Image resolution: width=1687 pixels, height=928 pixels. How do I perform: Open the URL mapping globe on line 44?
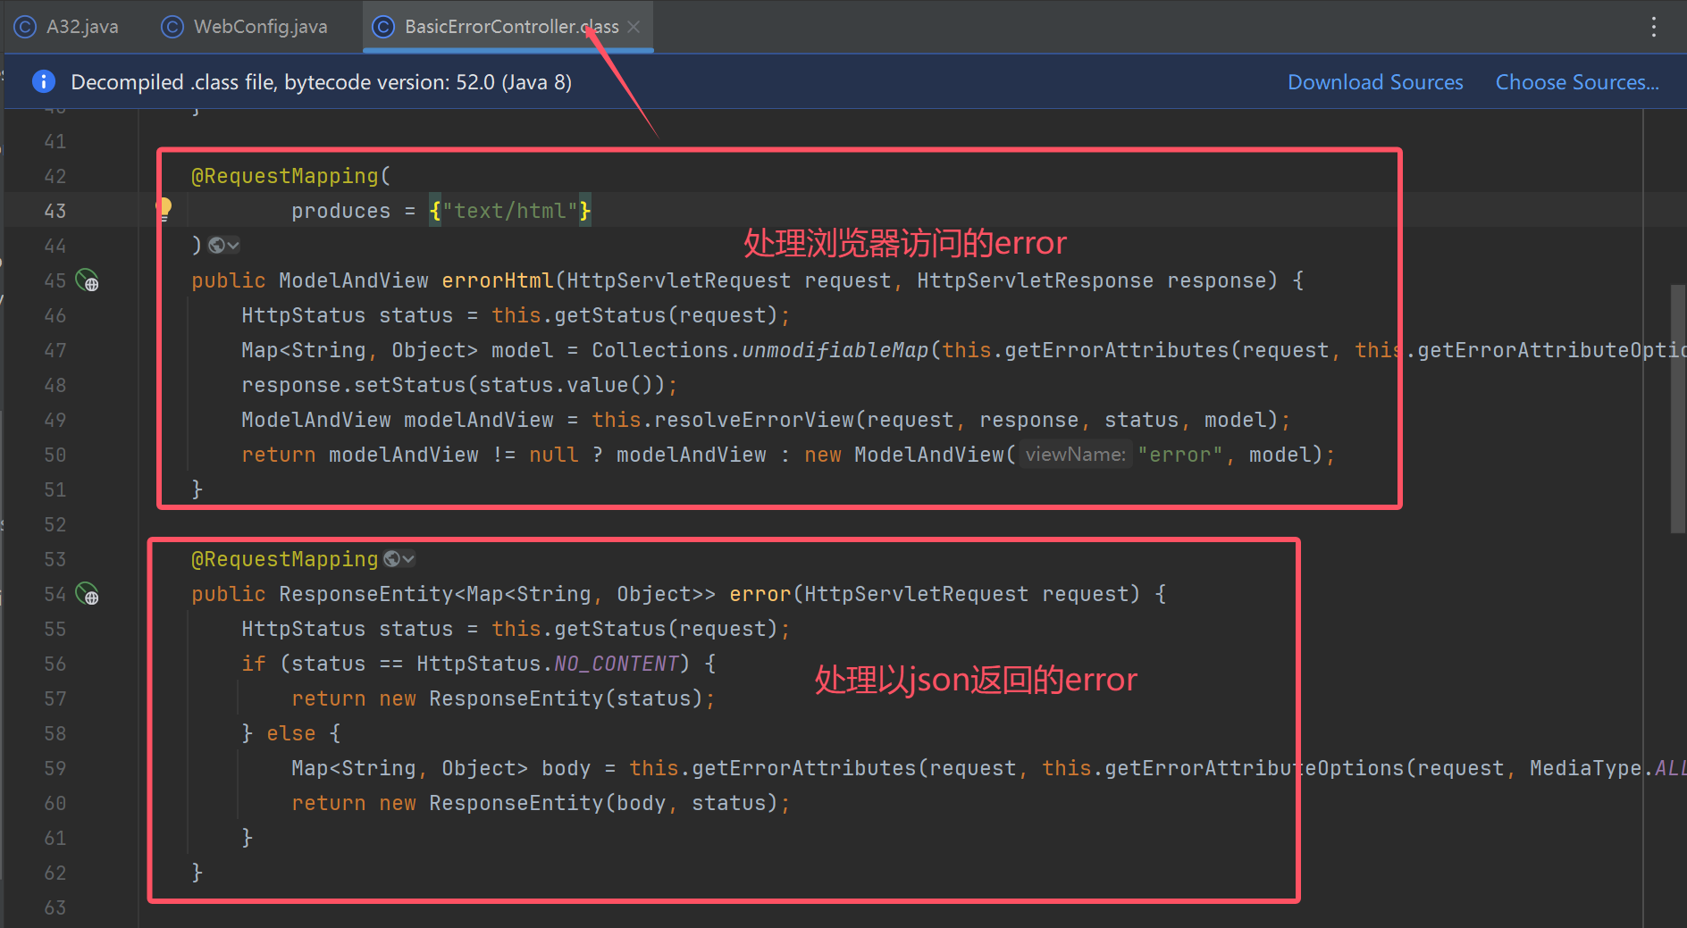(222, 245)
